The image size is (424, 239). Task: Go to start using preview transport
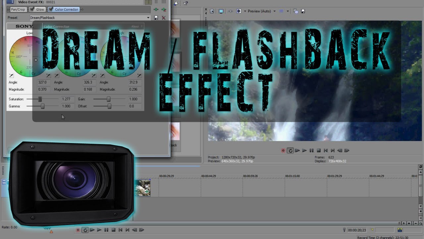(326, 150)
